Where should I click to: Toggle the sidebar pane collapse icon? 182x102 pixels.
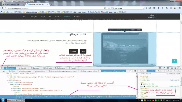pos(135,71)
